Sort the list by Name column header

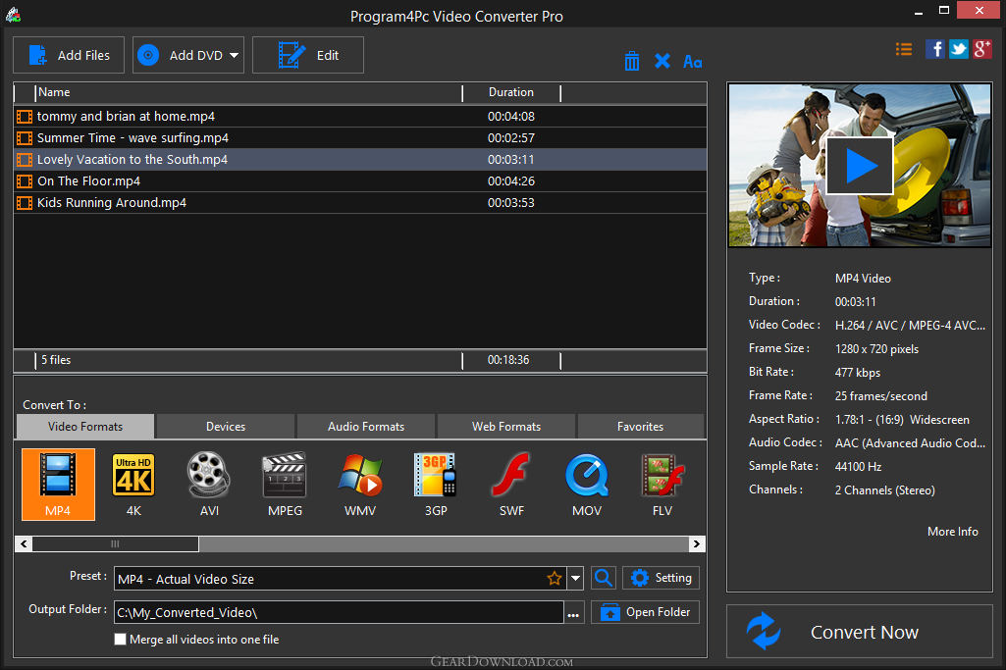248,92
